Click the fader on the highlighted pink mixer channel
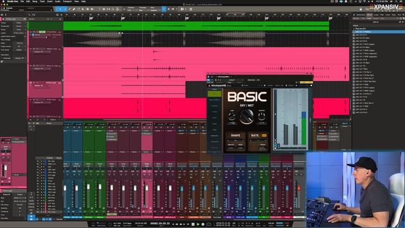The image size is (405, 228). tap(147, 188)
